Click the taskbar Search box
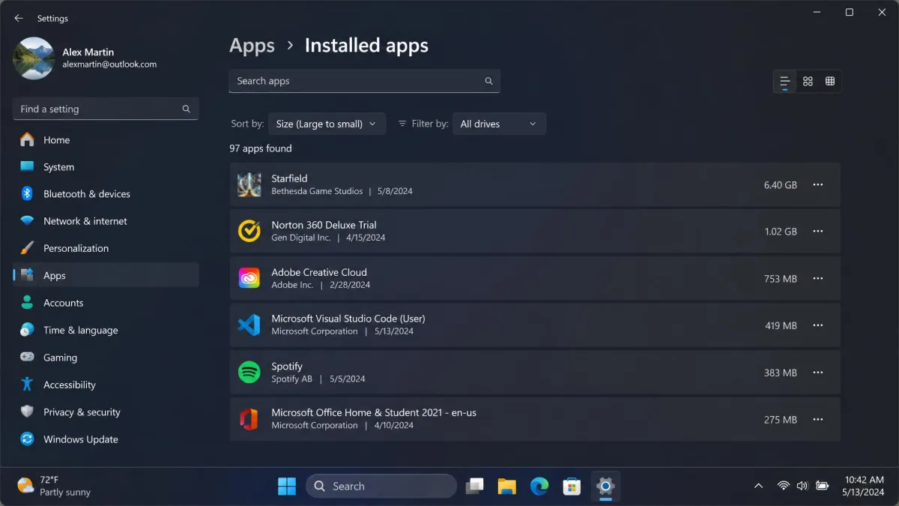Screen dimensions: 899x506 point(381,486)
